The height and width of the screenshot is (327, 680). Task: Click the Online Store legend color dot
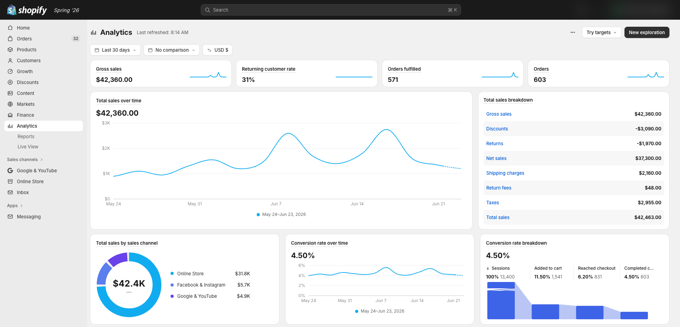coord(172,274)
